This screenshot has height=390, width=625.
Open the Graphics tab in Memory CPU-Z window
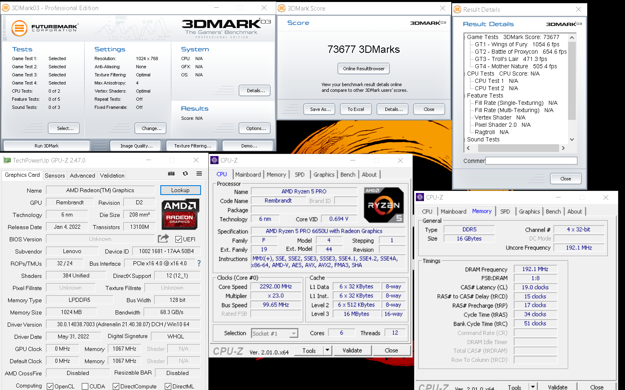[529, 211]
